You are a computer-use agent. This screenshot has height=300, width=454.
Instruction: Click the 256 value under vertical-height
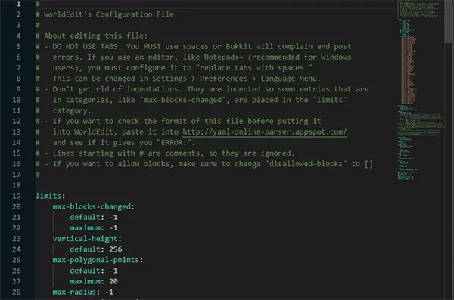[116, 249]
